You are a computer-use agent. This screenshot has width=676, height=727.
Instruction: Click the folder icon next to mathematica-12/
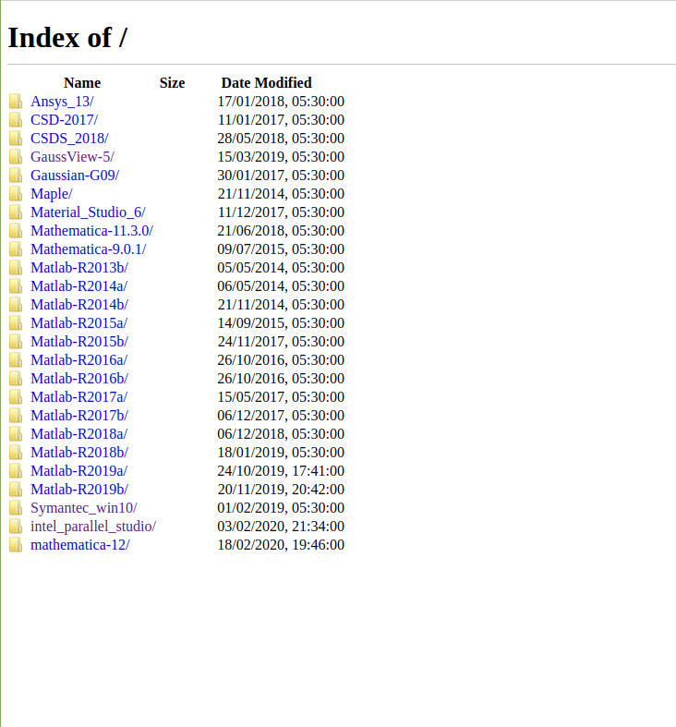(16, 545)
